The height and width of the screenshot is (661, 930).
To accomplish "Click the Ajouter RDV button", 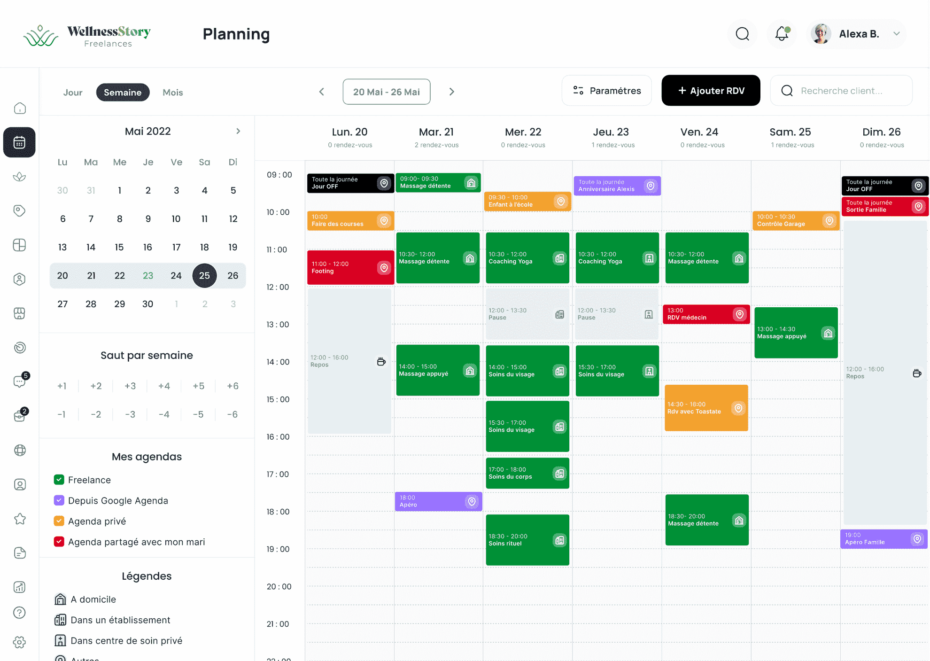I will (711, 91).
